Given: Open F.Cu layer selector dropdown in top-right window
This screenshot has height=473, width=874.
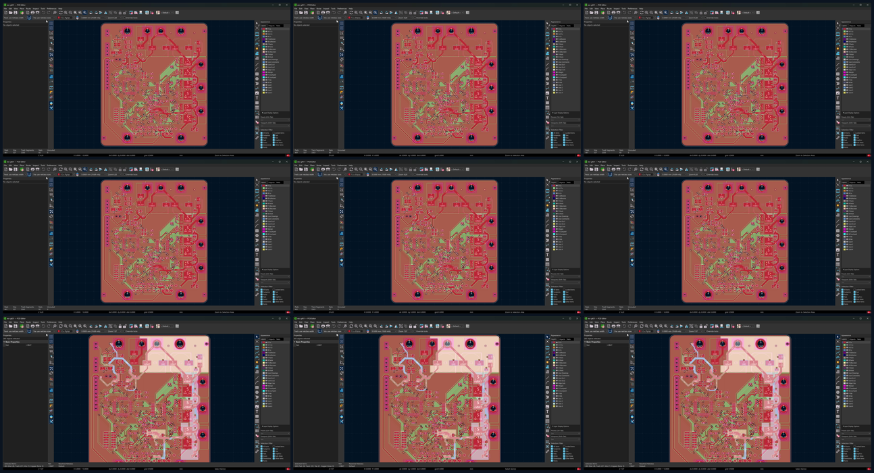Looking at the screenshot, I should pyautogui.click(x=646, y=18).
